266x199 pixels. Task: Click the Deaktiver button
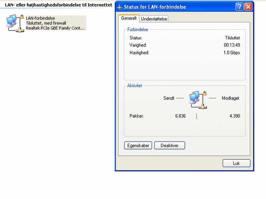170,146
